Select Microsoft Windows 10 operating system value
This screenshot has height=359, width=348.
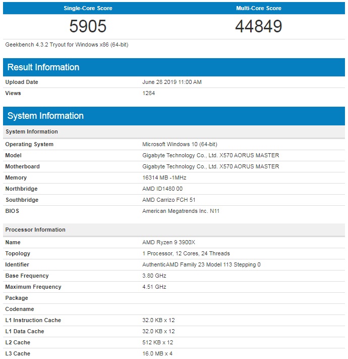click(180, 144)
